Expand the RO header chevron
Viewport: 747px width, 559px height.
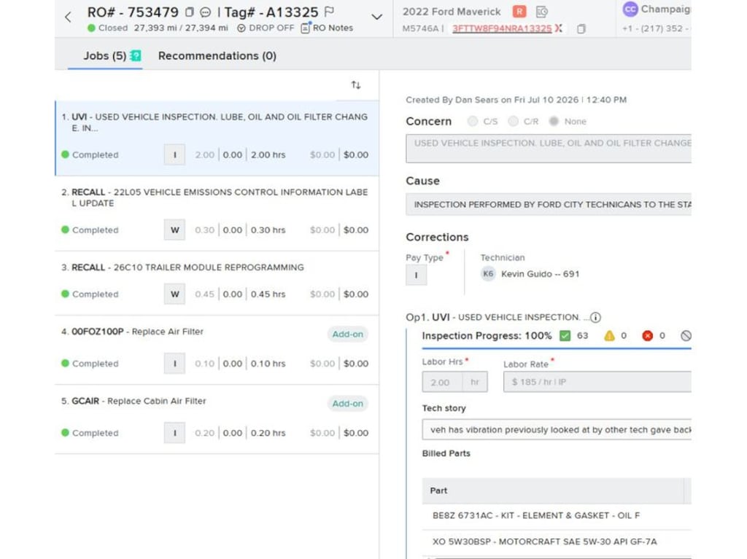coord(377,17)
